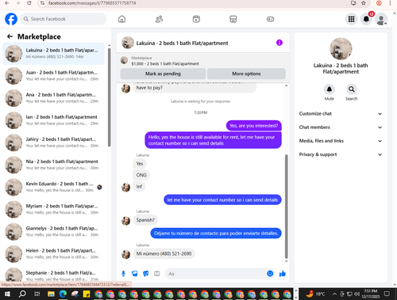Go to the Home feed icon
The width and height of the screenshot is (397, 300).
click(x=121, y=19)
